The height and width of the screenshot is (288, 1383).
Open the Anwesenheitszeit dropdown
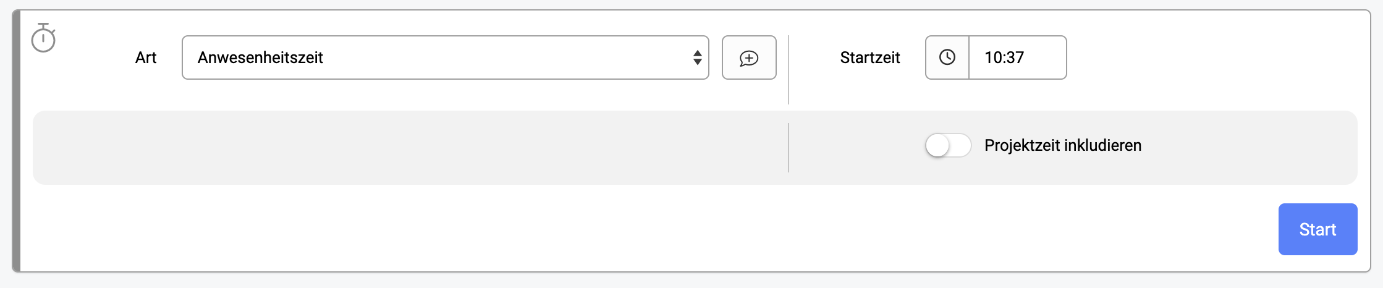[x=445, y=57]
